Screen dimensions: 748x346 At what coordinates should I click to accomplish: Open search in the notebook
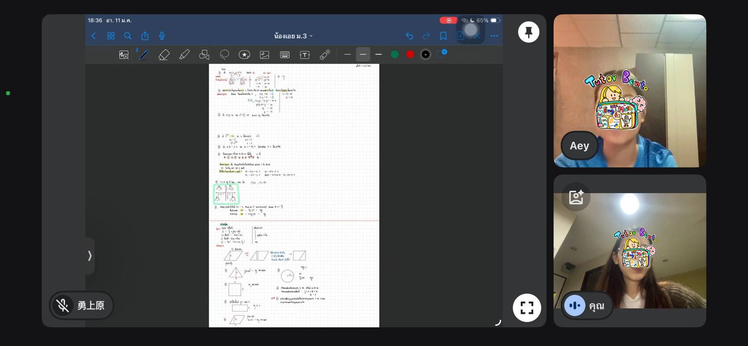128,36
